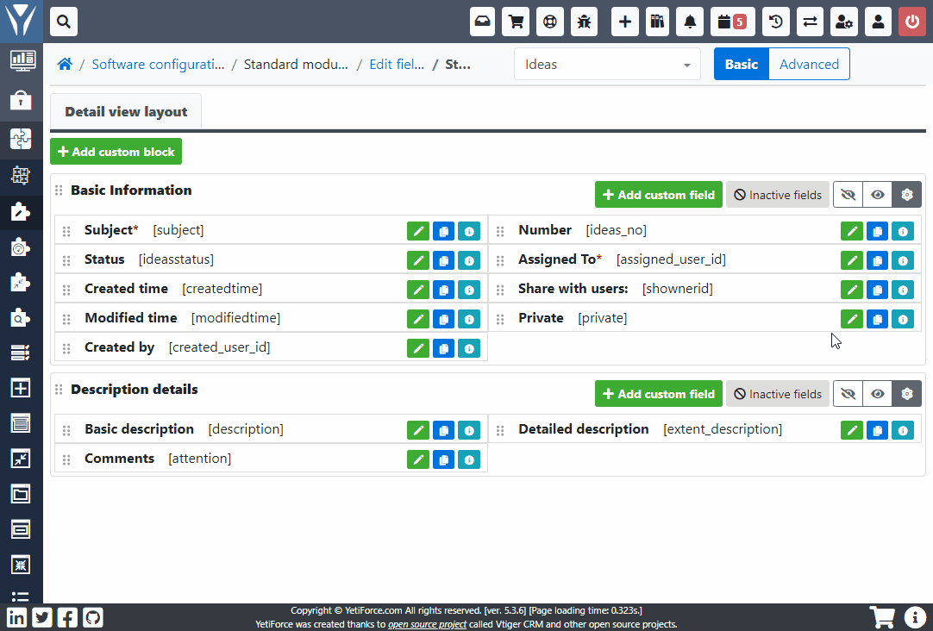Copy the Assigned To field

tap(877, 260)
